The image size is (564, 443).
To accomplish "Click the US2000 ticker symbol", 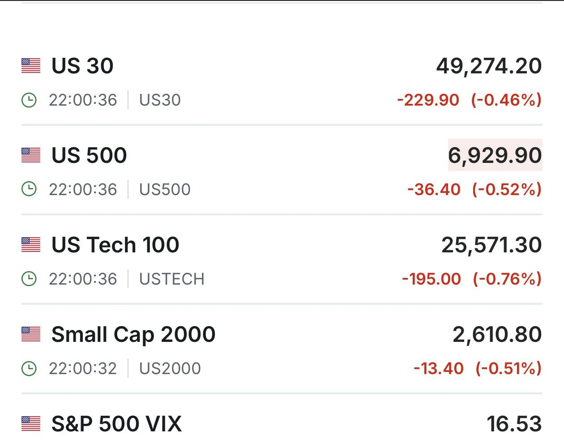I will (170, 368).
